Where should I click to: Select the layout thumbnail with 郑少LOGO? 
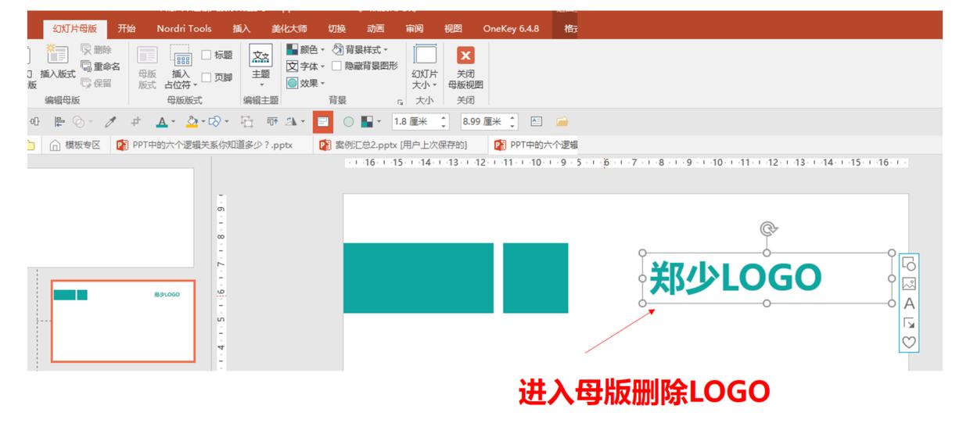123,321
